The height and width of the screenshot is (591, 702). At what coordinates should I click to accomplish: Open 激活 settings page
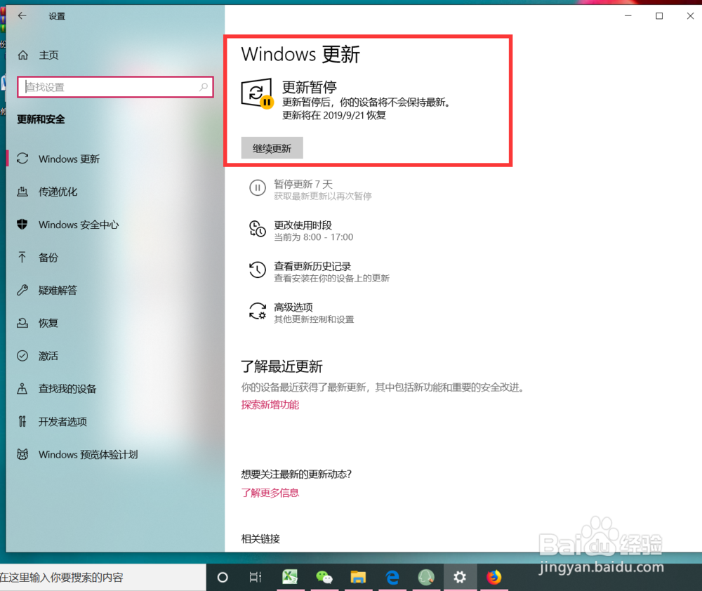click(x=46, y=356)
